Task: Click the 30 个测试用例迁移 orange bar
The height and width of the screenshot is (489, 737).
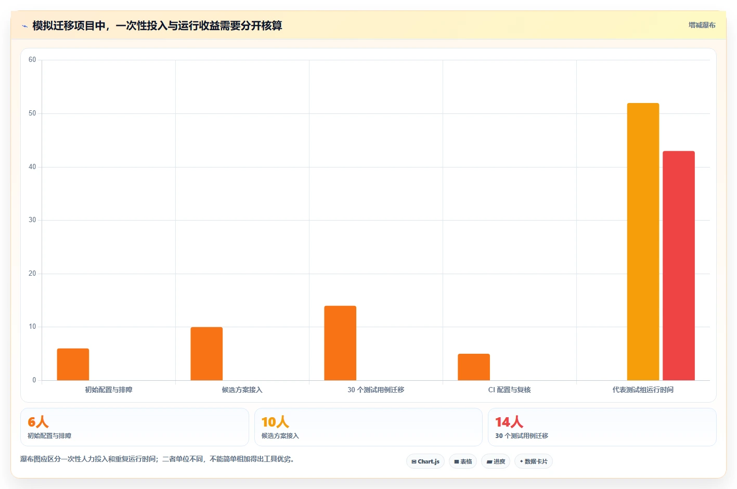Action: point(340,343)
